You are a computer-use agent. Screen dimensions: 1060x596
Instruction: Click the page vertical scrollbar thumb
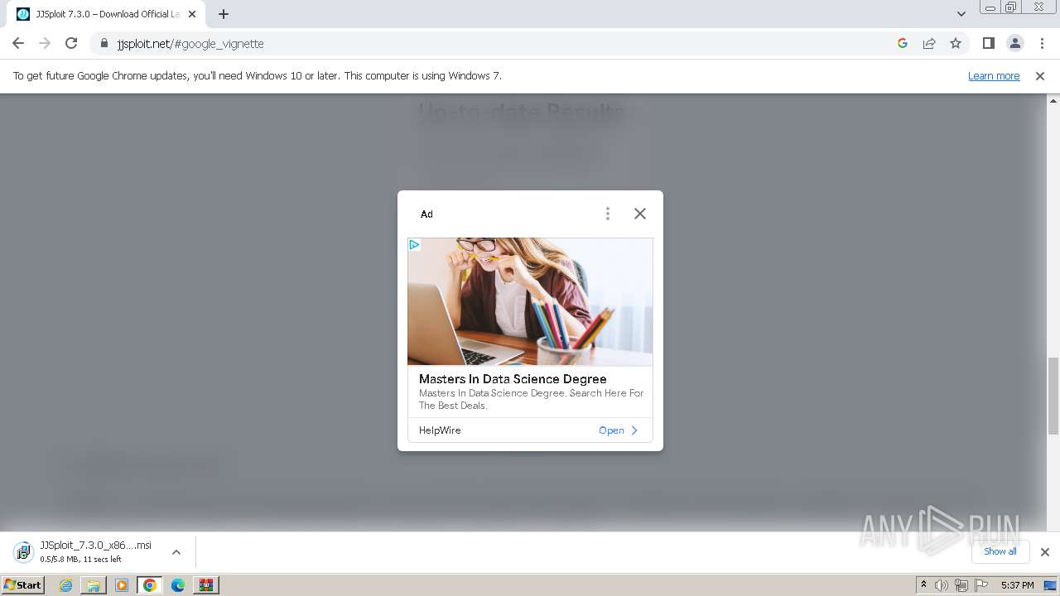[x=1053, y=396]
